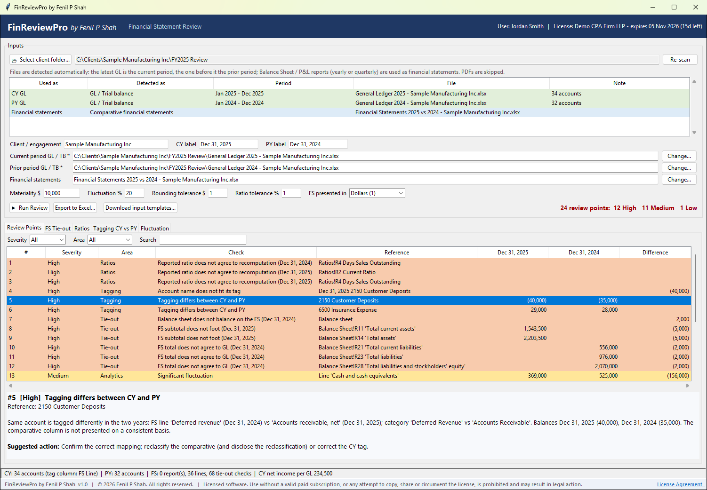Select row 6 6500 Insurance Expense
This screenshot has height=490, width=707.
pos(349,310)
